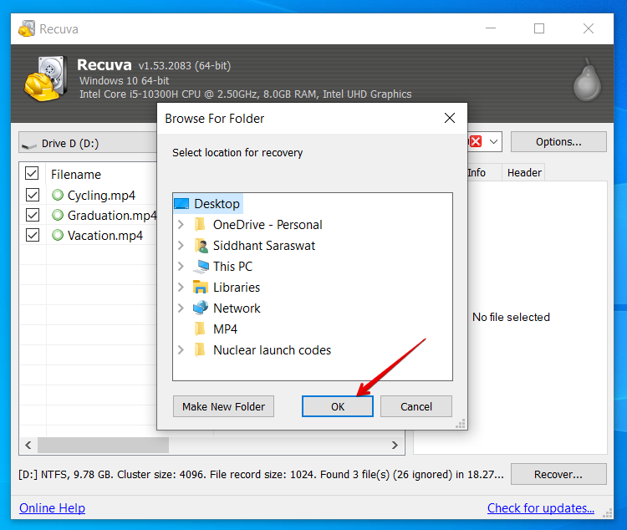
Task: Open the filter dropdown arrow near Options
Action: tap(494, 141)
